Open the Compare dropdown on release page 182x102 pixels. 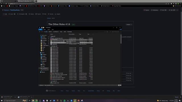pyautogui.click(x=129, y=25)
